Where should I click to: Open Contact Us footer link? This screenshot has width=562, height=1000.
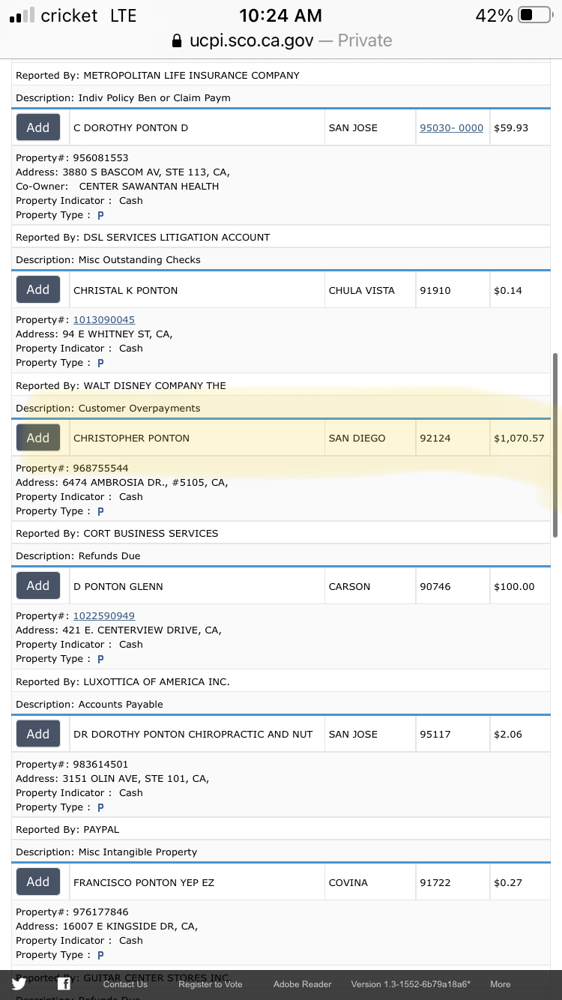click(125, 984)
